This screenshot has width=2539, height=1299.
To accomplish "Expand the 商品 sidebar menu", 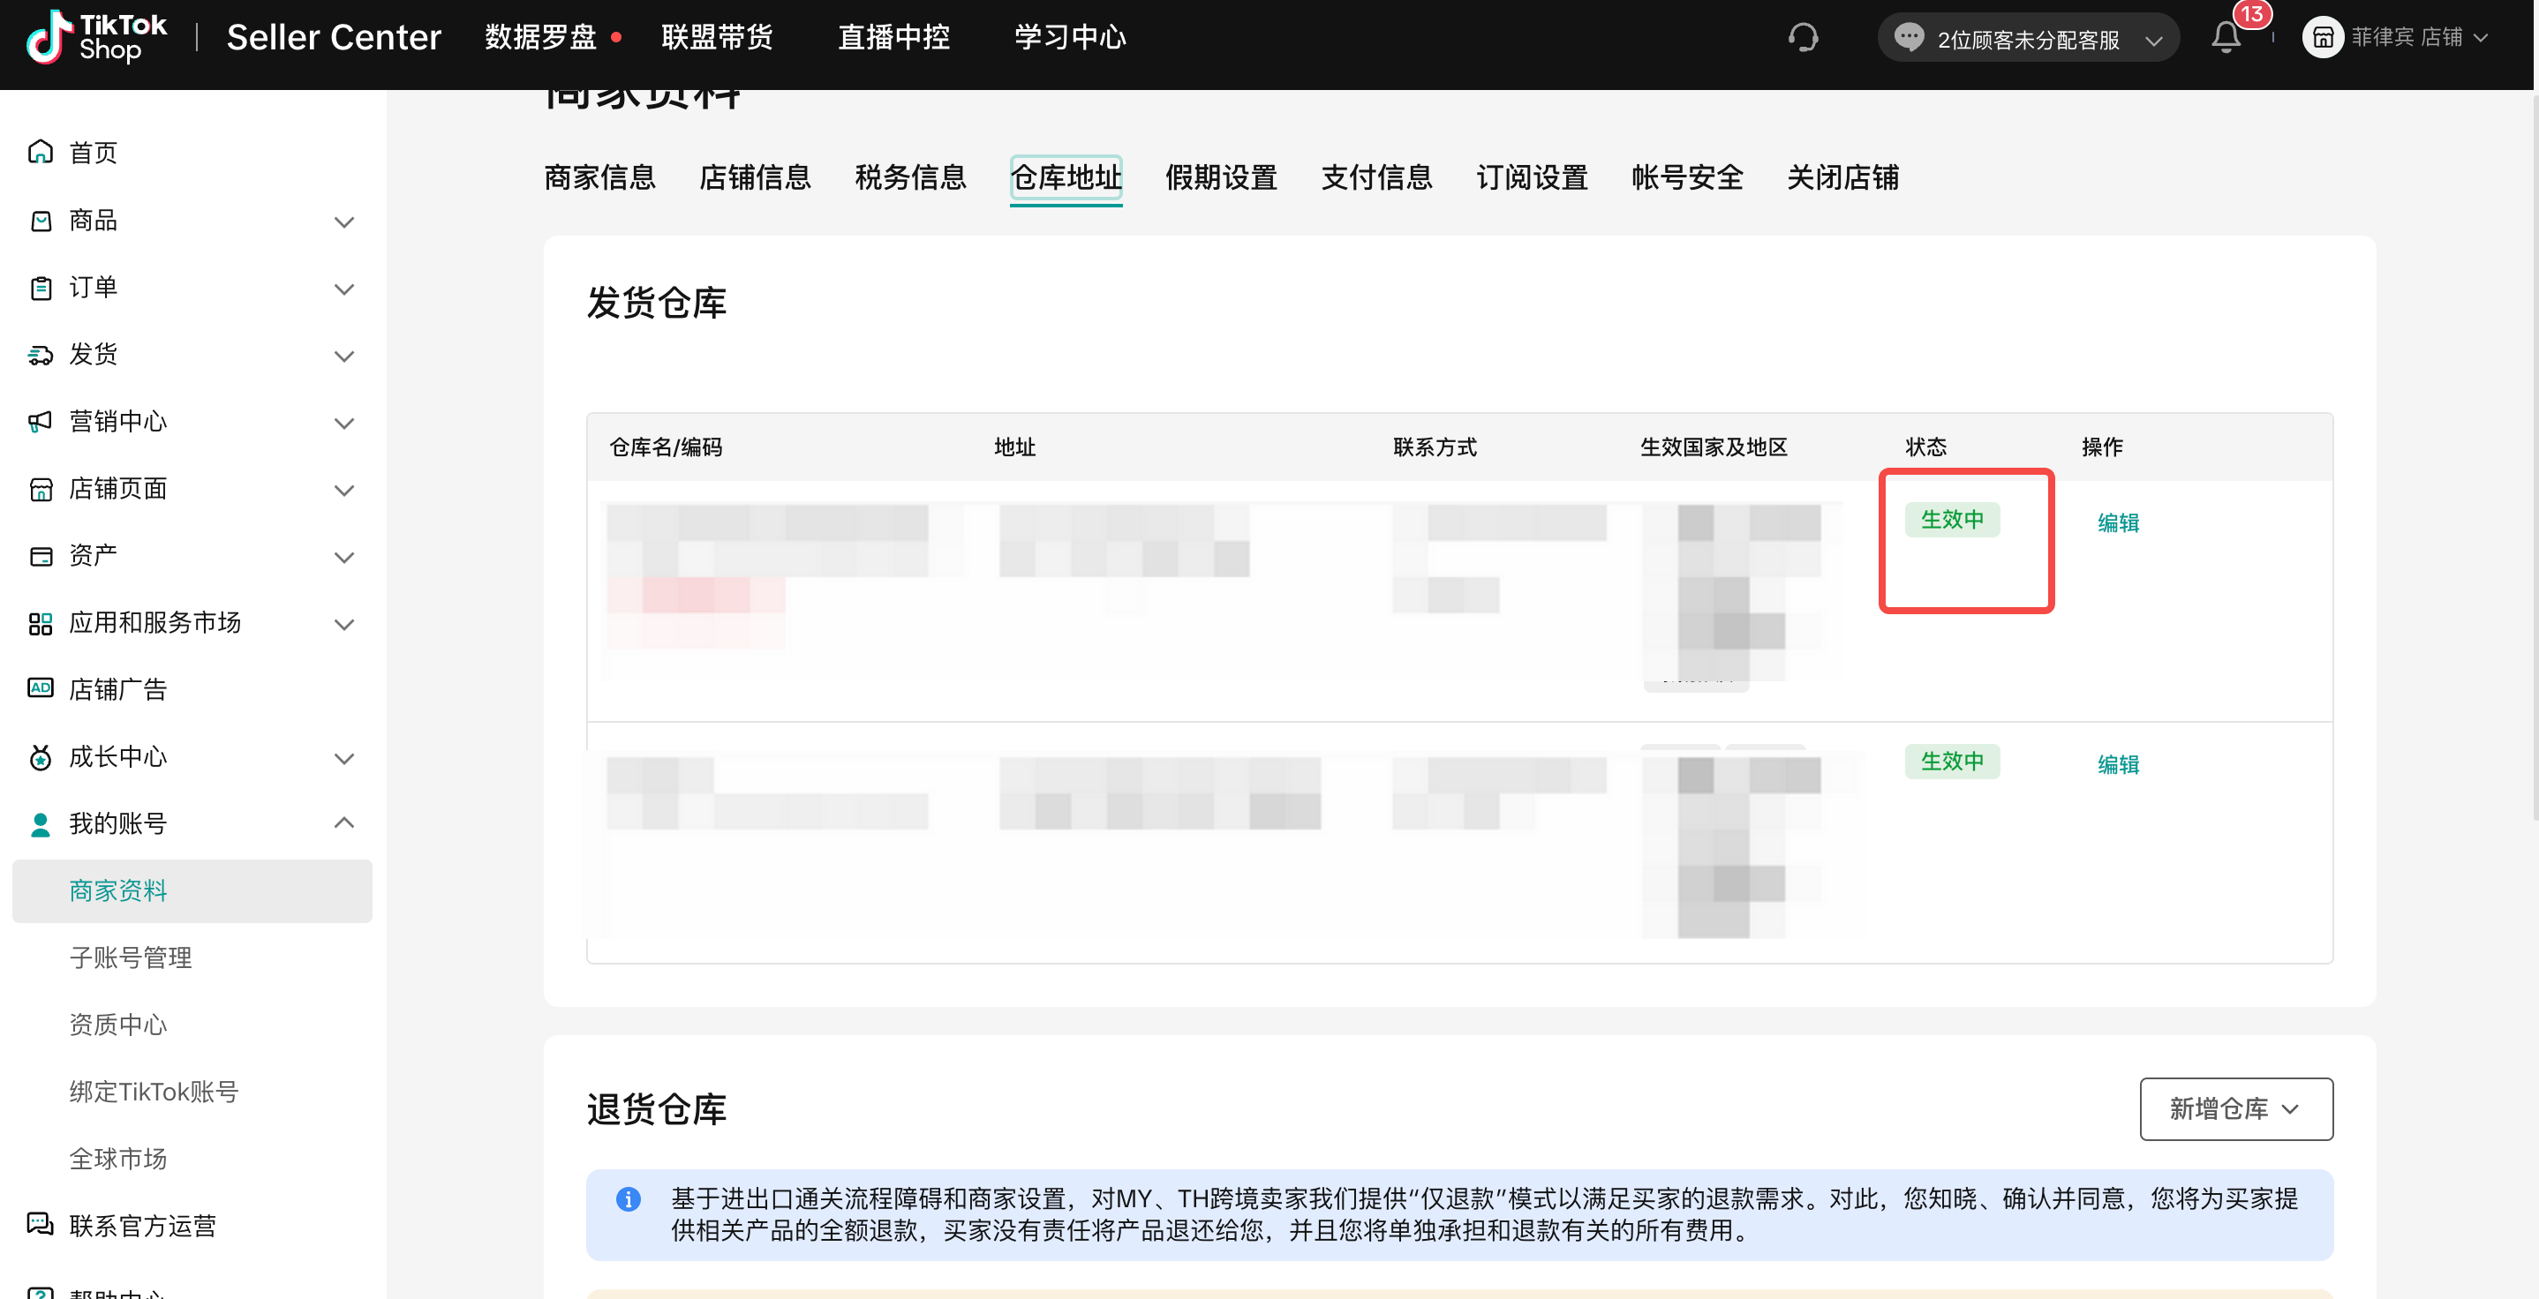I will point(343,221).
